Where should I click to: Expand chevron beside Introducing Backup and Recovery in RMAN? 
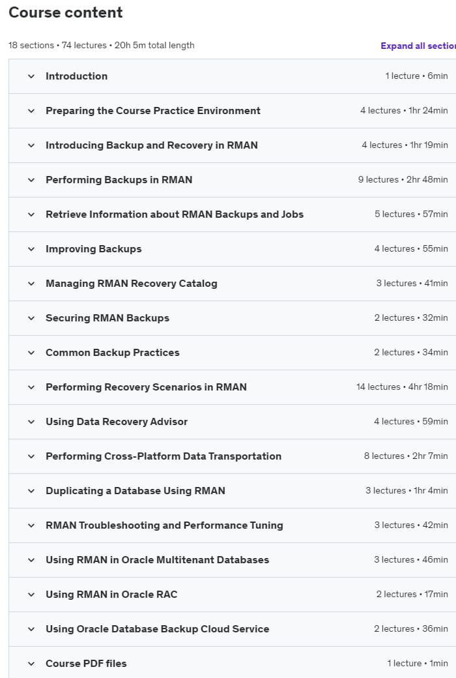tap(31, 145)
